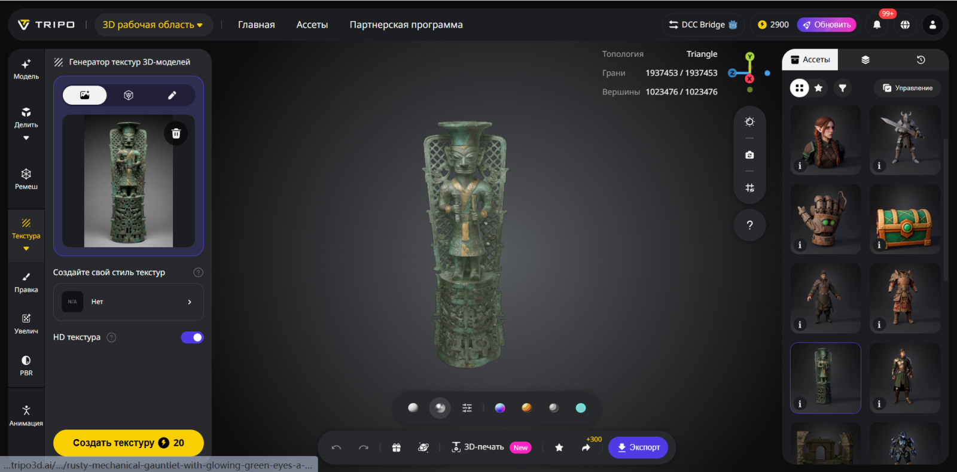
Task: Go to the Главная menu item
Action: [256, 25]
